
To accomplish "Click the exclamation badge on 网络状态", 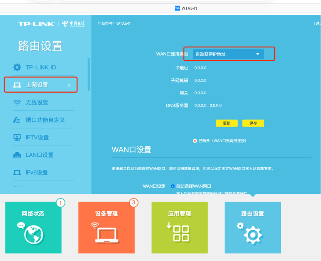I will (x=61, y=203).
